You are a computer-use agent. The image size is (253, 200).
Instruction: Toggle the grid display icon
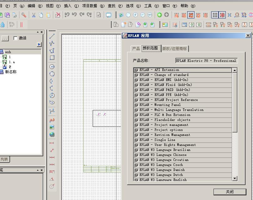[215, 15]
